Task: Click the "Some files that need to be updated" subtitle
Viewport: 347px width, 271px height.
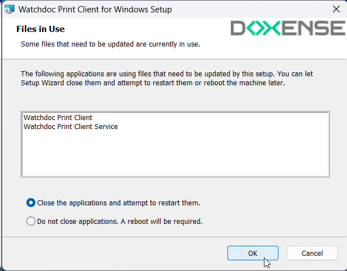Action: pyautogui.click(x=110, y=43)
